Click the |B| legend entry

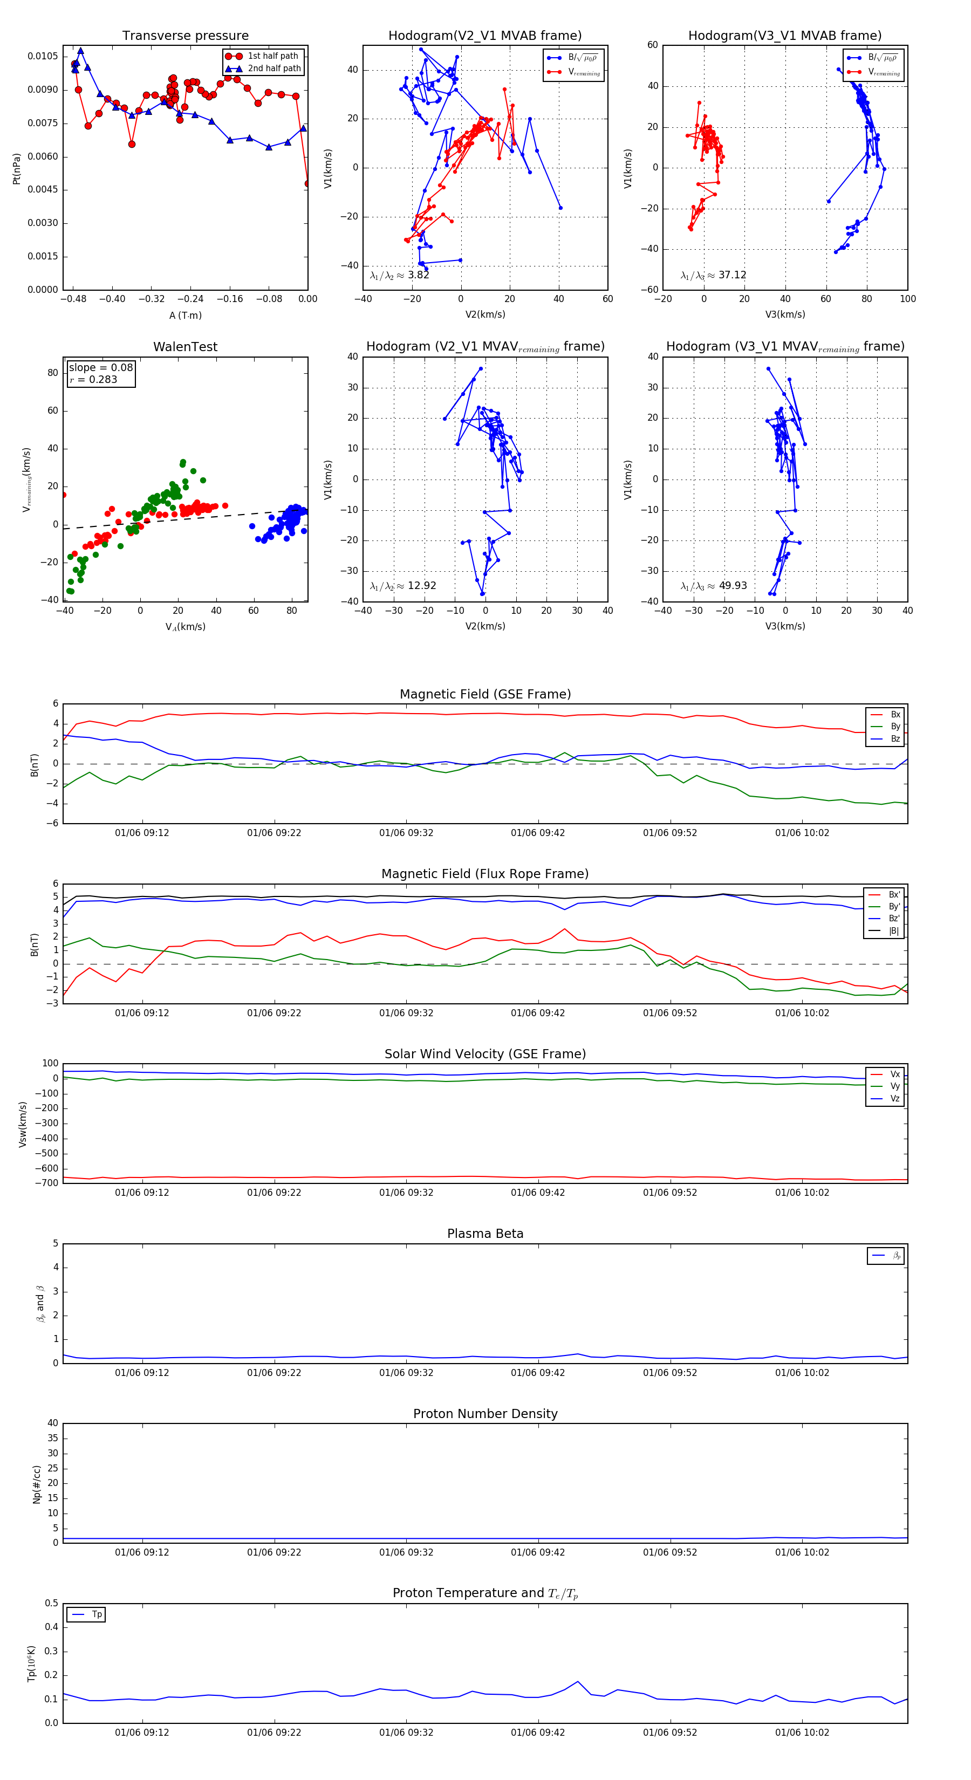click(x=884, y=931)
